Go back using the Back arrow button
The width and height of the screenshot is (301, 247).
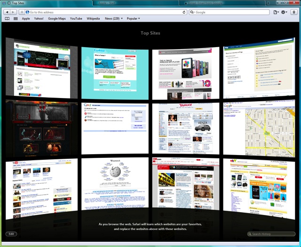point(7,12)
